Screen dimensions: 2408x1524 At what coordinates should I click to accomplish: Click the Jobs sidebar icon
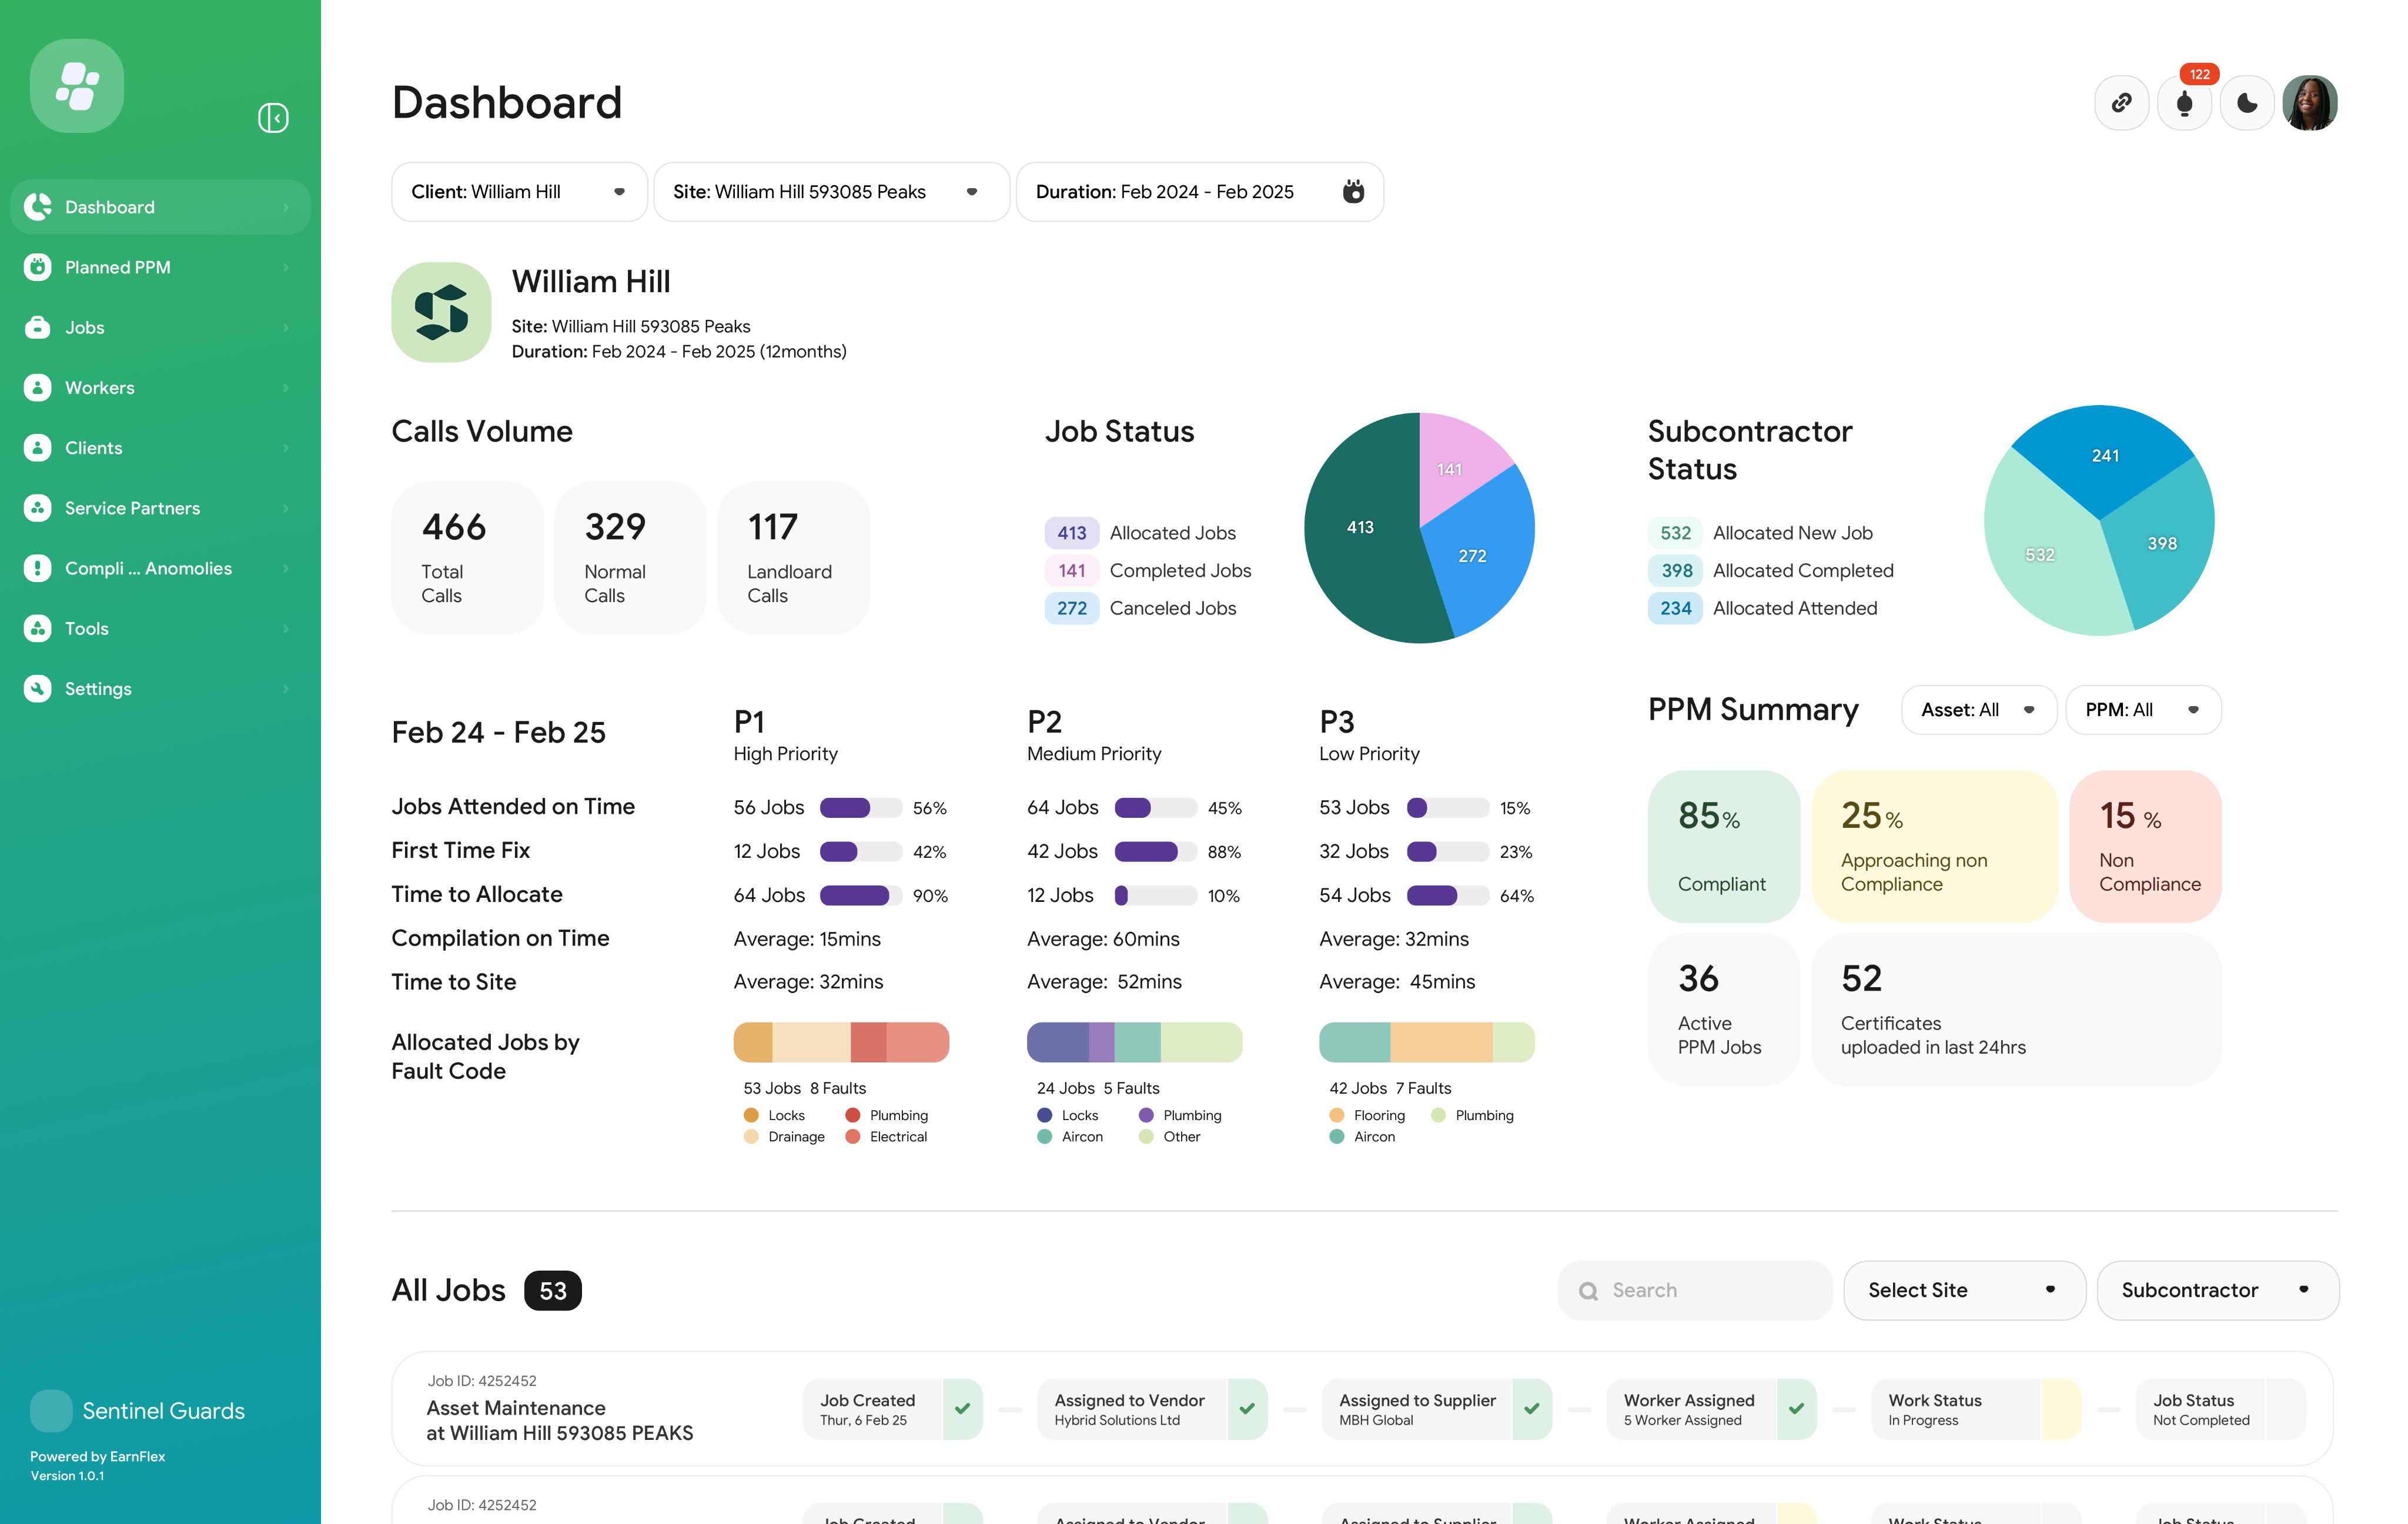[38, 327]
